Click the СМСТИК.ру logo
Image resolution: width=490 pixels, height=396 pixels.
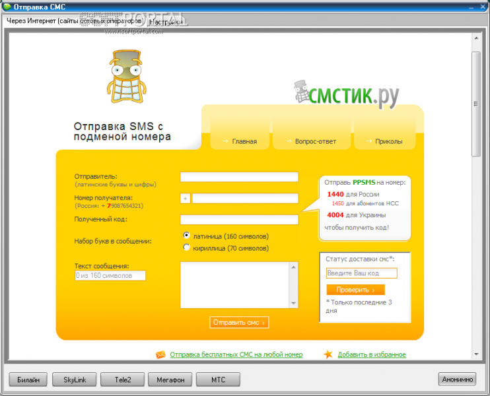[347, 94]
